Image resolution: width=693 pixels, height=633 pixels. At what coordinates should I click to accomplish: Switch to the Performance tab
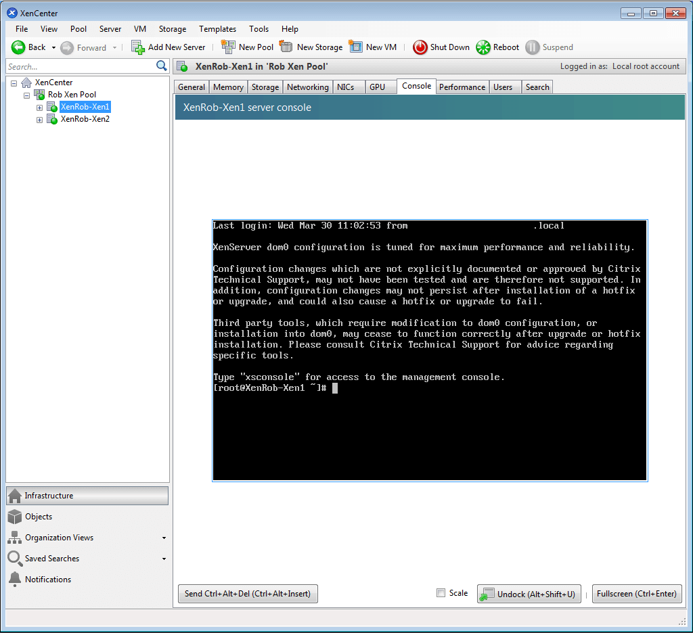tap(462, 87)
